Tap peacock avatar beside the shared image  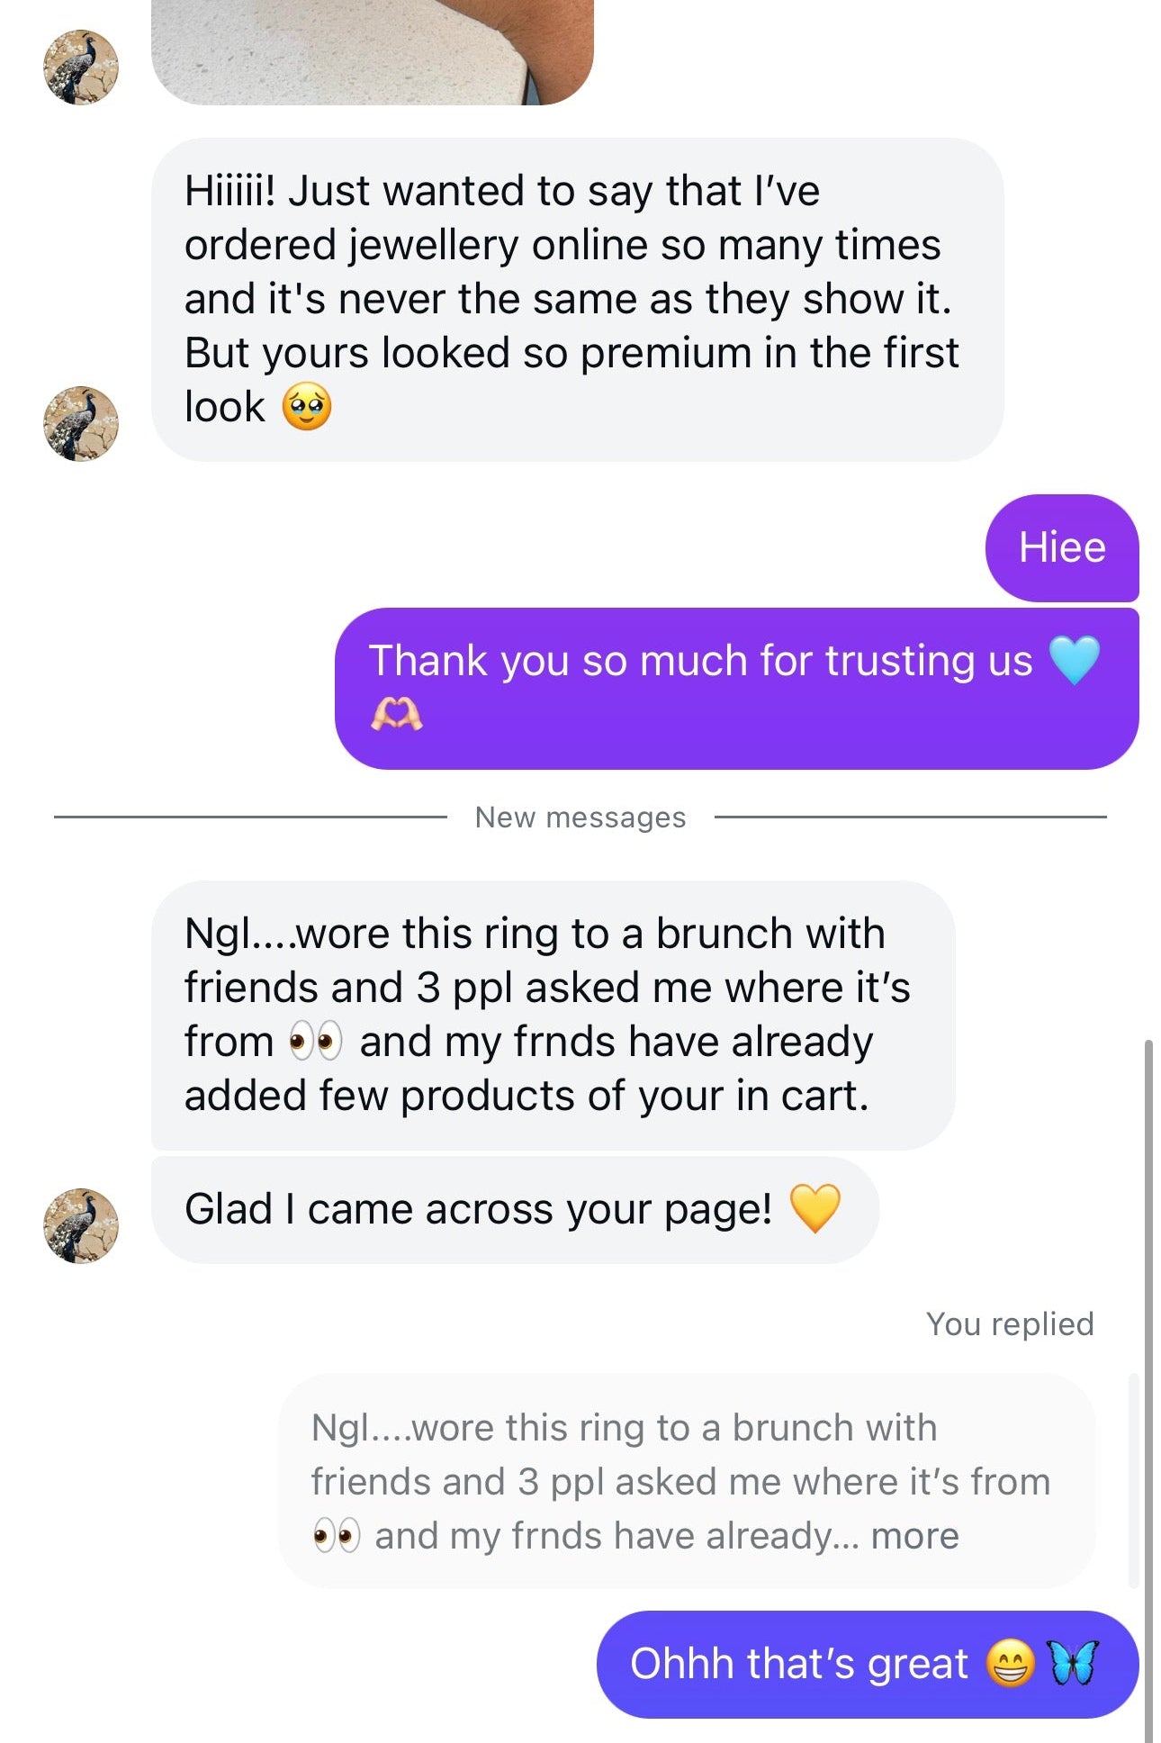tap(81, 68)
